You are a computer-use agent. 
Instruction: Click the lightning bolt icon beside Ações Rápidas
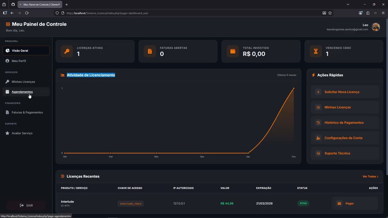(313, 75)
